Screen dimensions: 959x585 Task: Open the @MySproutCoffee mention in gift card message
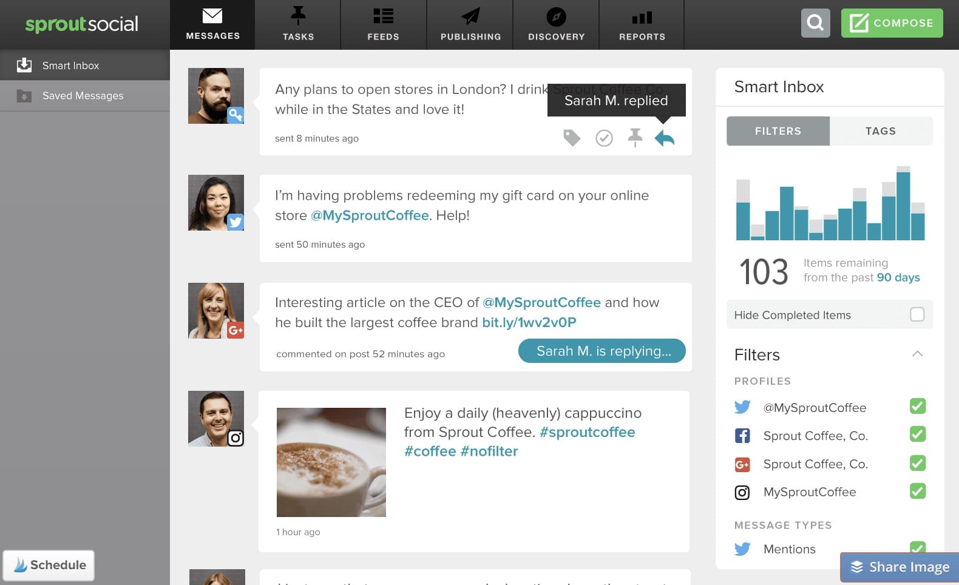370,215
